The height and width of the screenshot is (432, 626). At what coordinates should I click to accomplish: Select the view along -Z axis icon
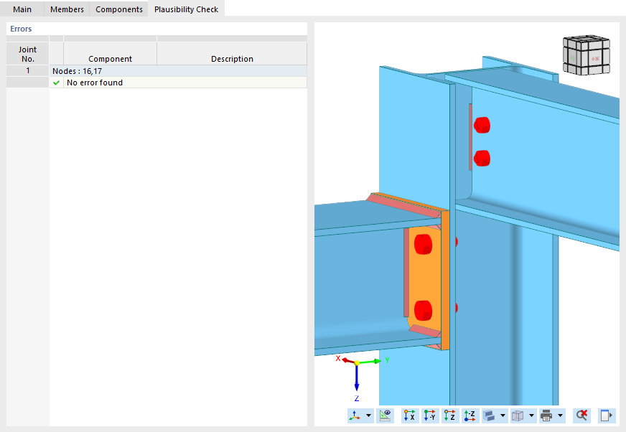[x=469, y=415]
